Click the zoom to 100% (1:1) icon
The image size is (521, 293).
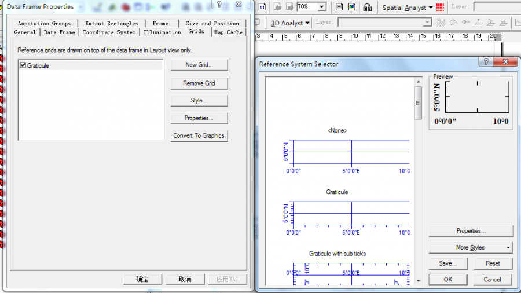(262, 7)
